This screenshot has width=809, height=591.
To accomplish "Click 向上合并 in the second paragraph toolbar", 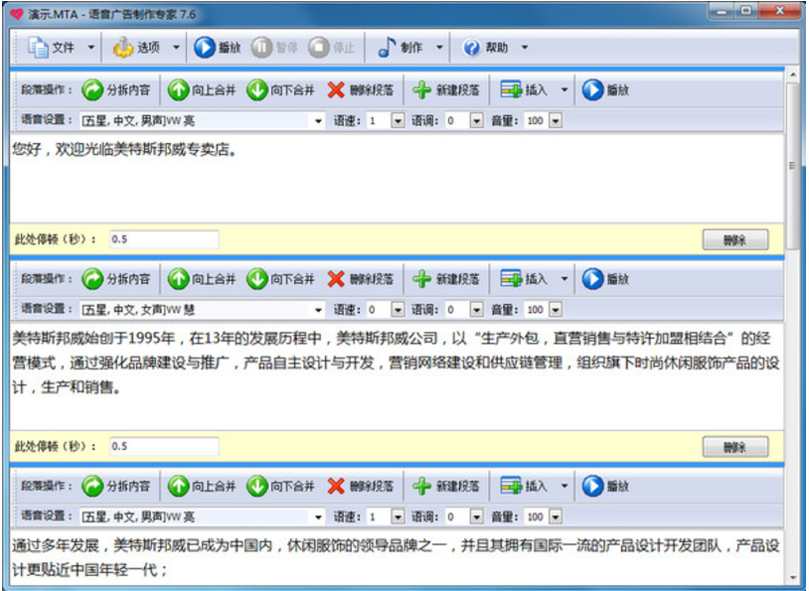I will click(202, 279).
